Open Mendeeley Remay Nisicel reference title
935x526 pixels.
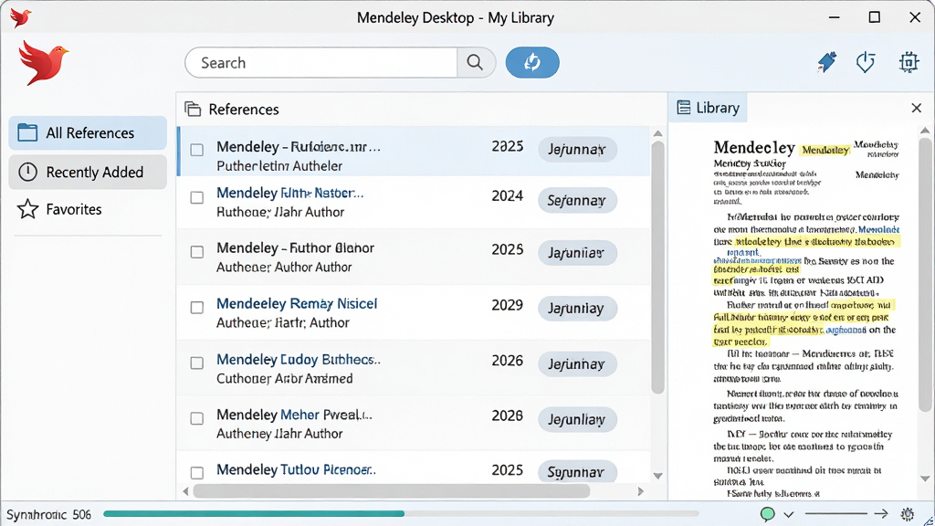pyautogui.click(x=297, y=303)
